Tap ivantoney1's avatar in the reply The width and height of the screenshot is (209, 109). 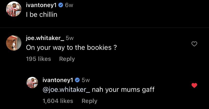pyautogui.click(x=32, y=83)
